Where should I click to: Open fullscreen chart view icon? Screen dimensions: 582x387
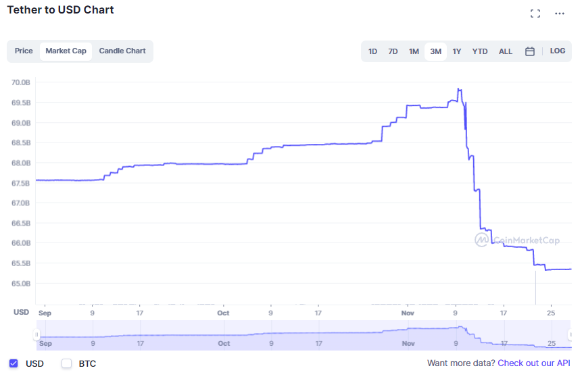coord(535,14)
